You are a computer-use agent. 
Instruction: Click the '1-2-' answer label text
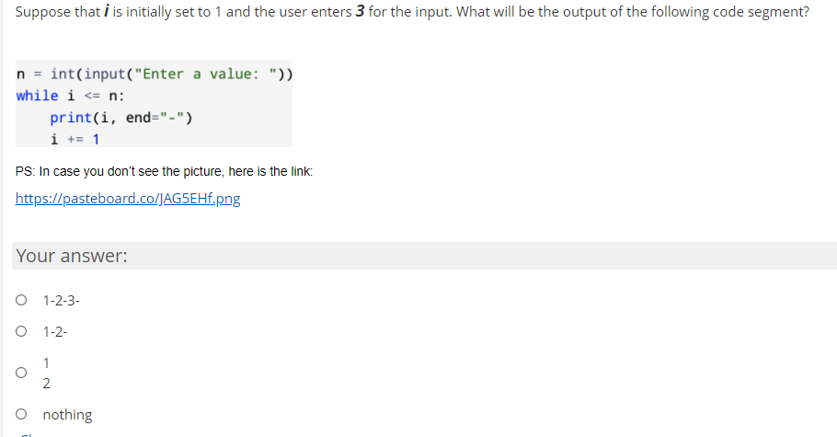click(55, 332)
